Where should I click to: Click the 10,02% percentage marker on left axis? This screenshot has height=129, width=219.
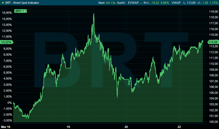[6, 42]
